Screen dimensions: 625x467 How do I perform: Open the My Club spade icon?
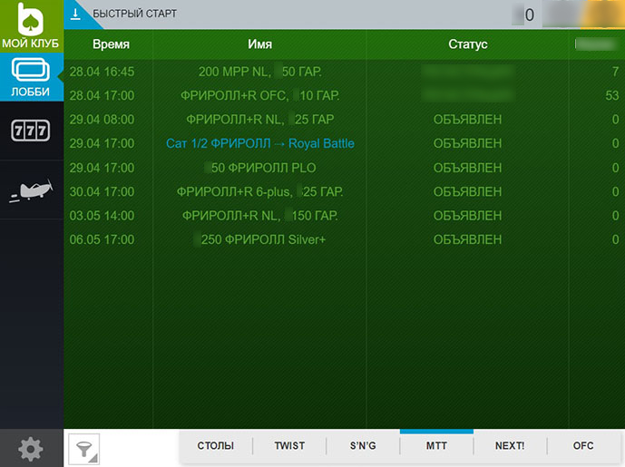(x=31, y=20)
